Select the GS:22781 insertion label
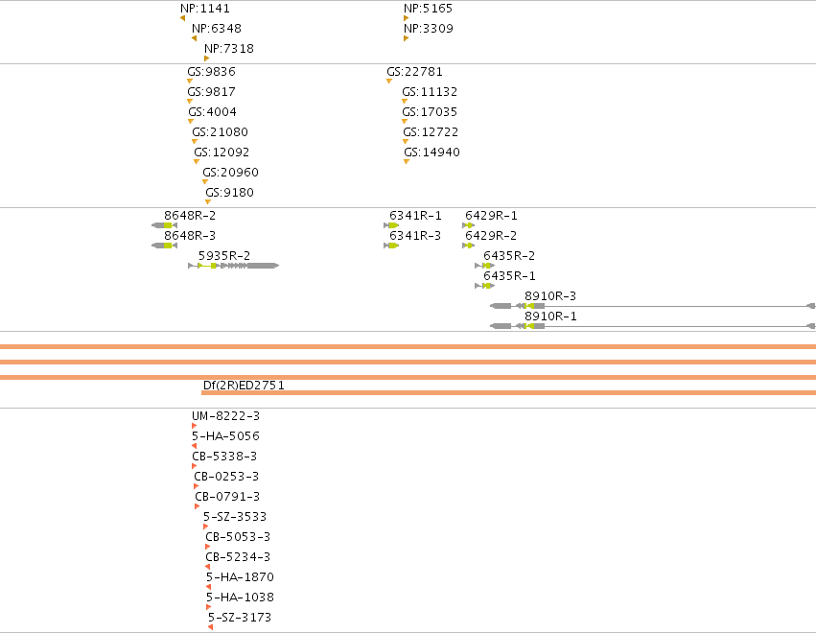This screenshot has height=633, width=816. point(415,72)
